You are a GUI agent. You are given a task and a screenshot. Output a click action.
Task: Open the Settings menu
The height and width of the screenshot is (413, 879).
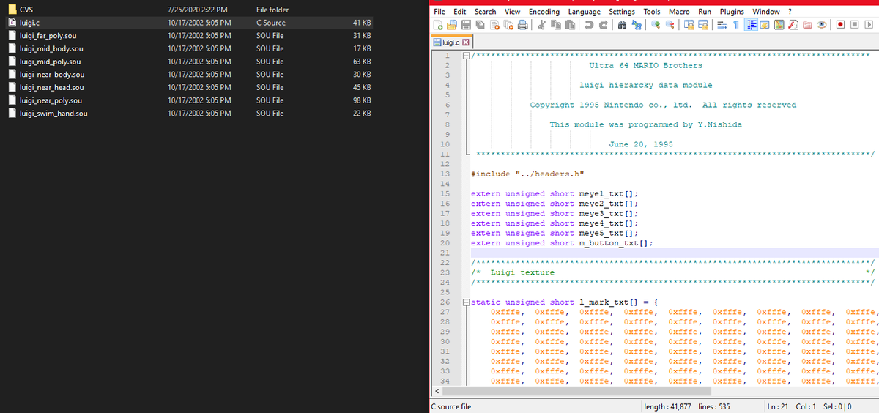pos(622,12)
